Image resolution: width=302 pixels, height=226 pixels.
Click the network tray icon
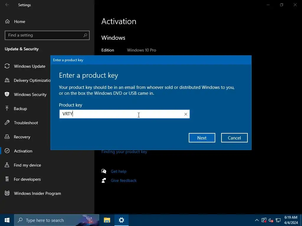pyautogui.click(x=278, y=220)
